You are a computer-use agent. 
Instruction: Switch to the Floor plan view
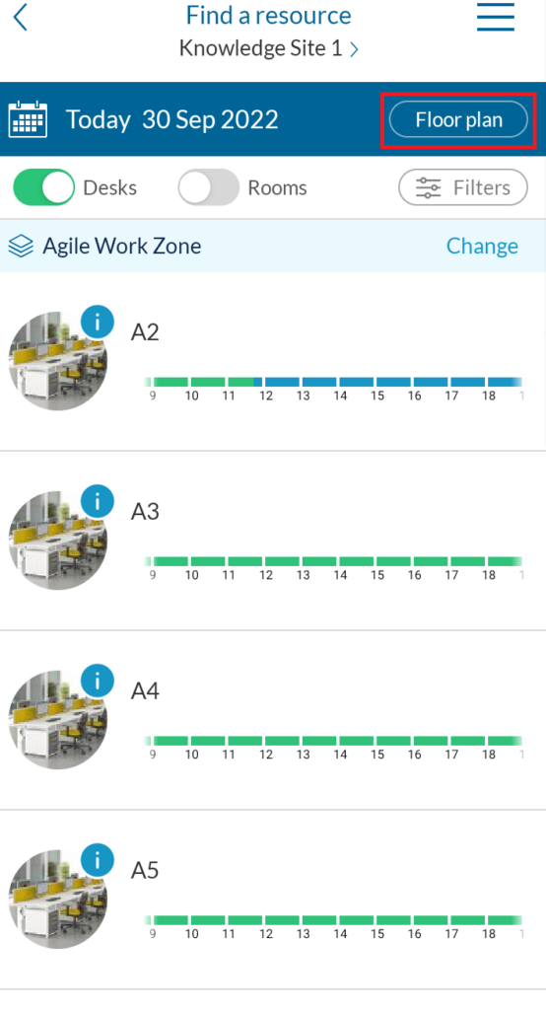click(x=458, y=119)
